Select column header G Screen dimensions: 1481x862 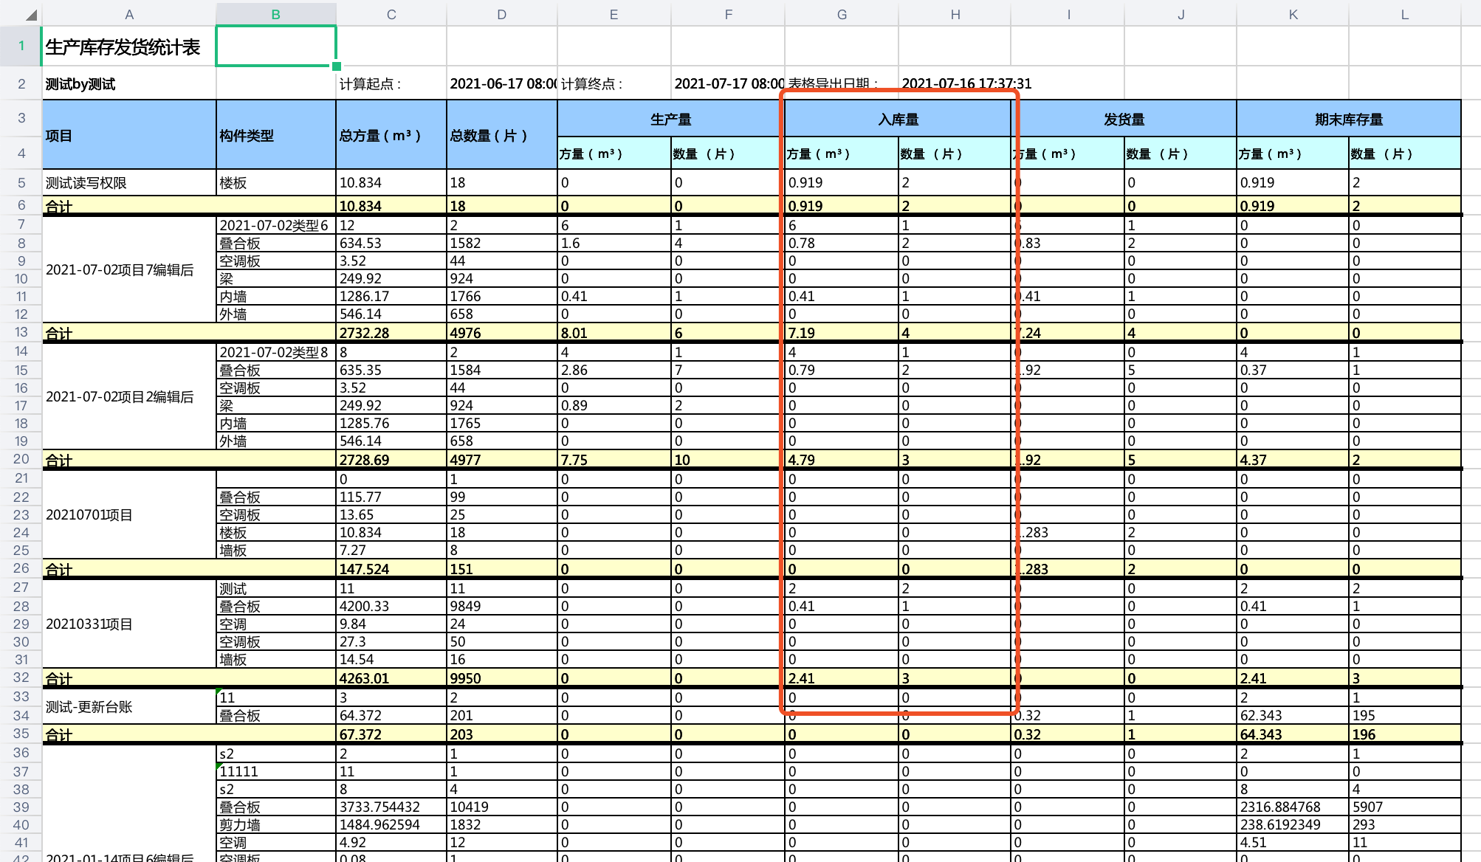pos(842,14)
